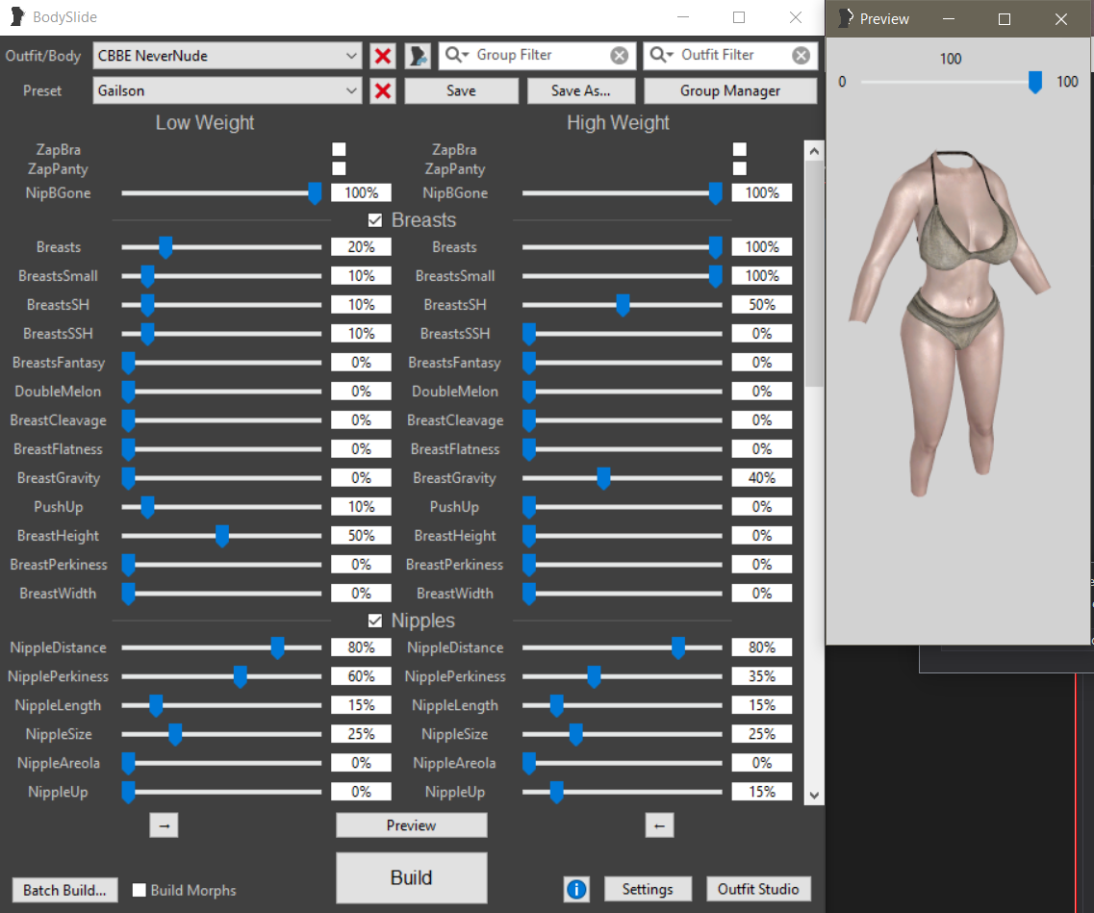Launch Outfit Studio

tap(758, 889)
